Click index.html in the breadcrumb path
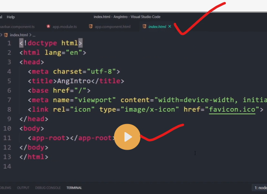This screenshot has width=267, height=194. pyautogui.click(x=19, y=35)
